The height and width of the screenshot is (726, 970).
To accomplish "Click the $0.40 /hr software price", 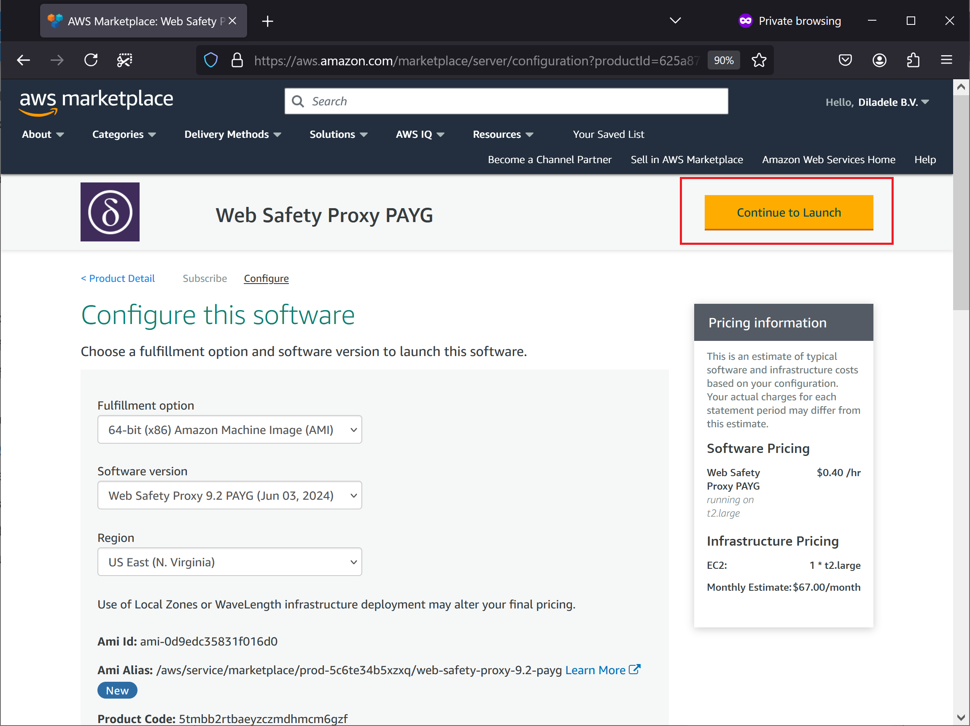I will 838,472.
